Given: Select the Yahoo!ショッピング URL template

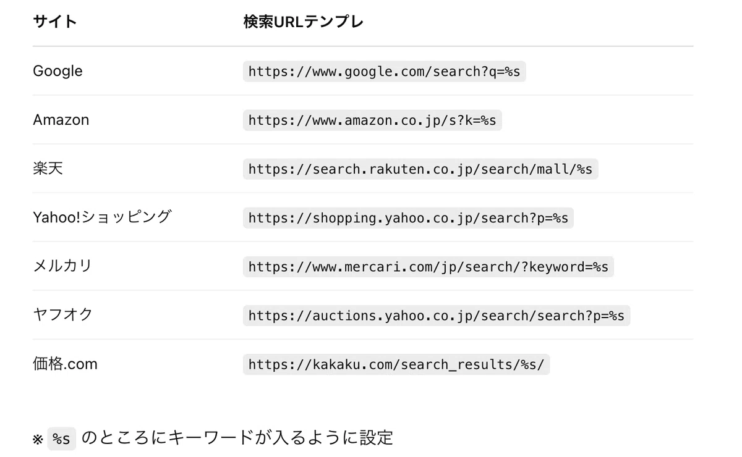Looking at the screenshot, I should click(408, 217).
